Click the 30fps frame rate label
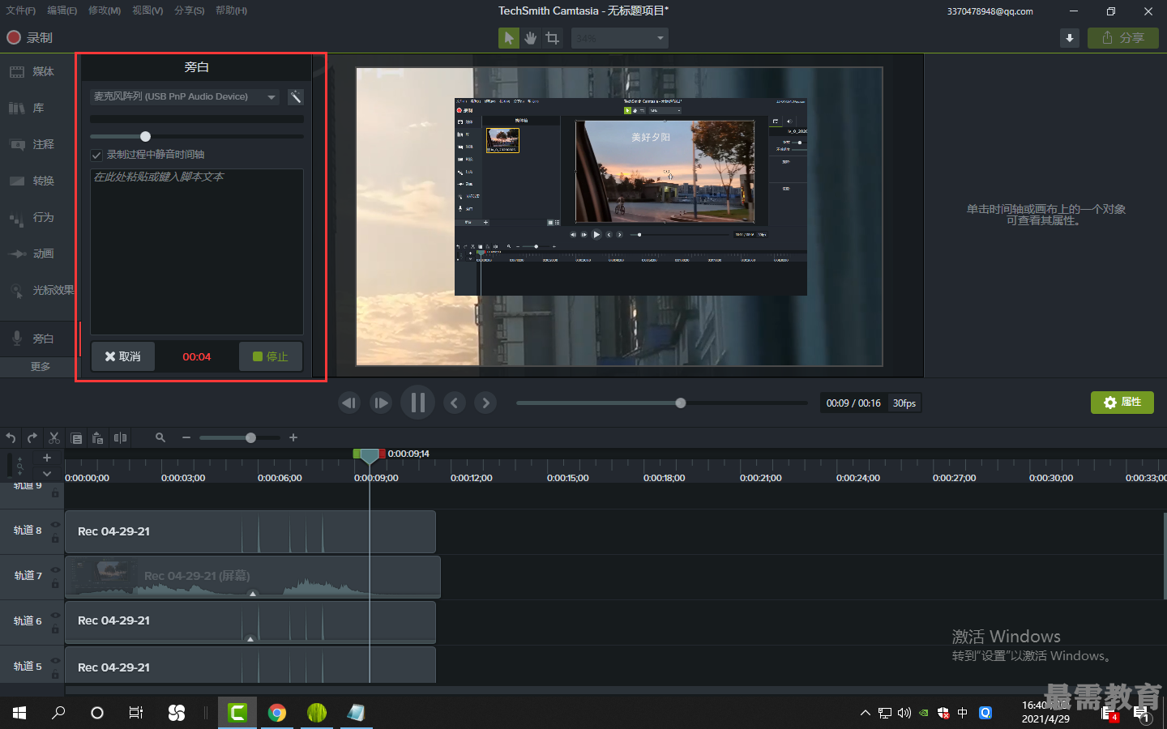The height and width of the screenshot is (729, 1167). (904, 403)
